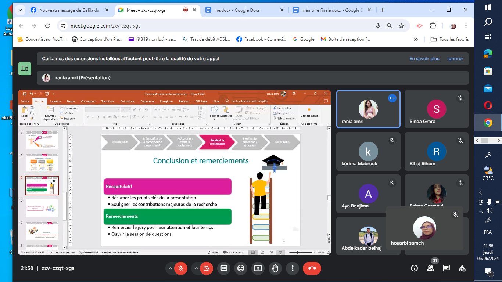Expand audio settings arrow beside microphone
This screenshot has width=502, height=282.
(x=170, y=268)
